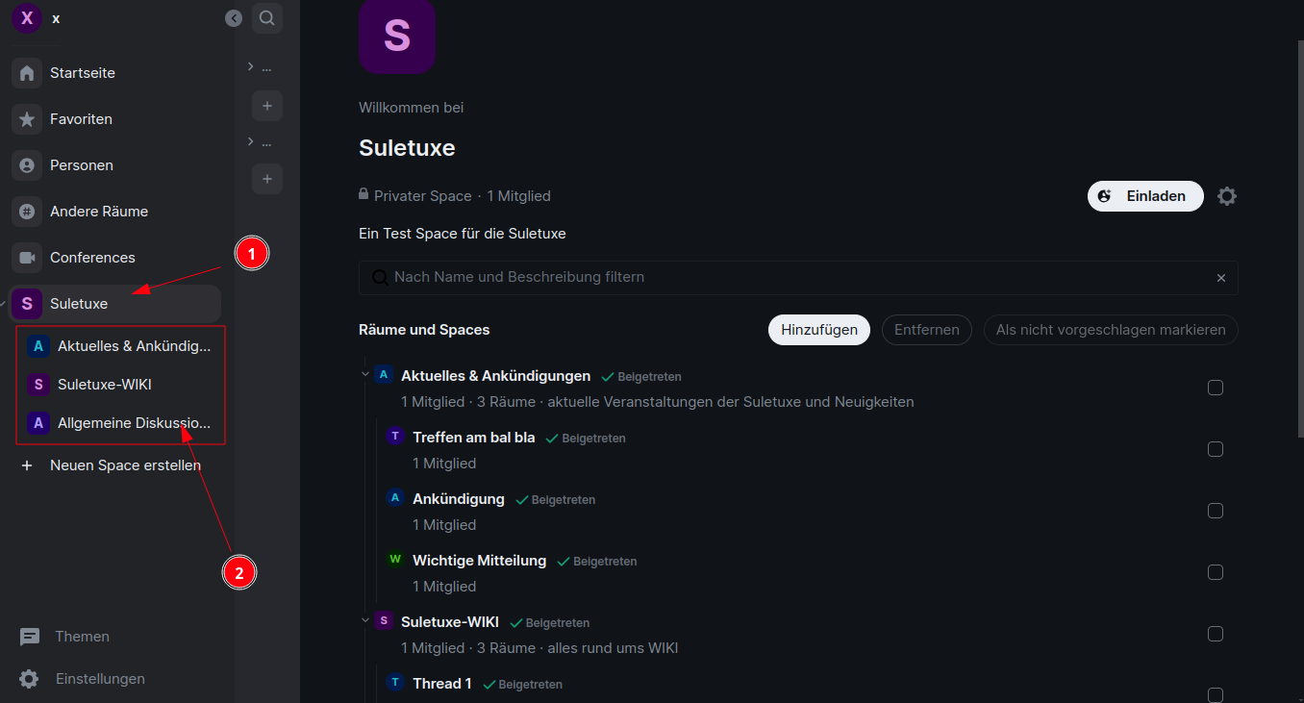Click the Einladen button
Image resolution: width=1304 pixels, height=703 pixels.
[x=1145, y=196]
